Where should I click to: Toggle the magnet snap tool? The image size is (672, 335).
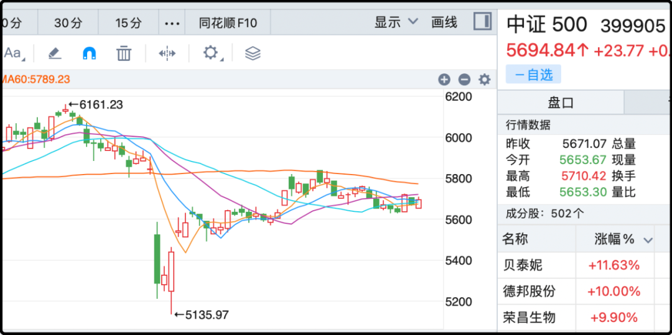[90, 53]
